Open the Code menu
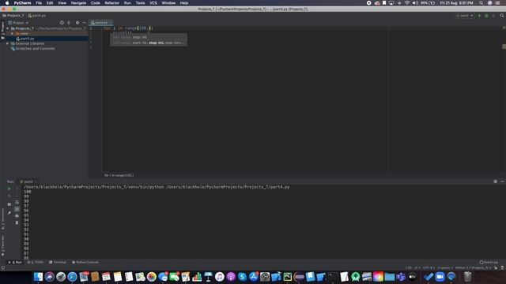The width and height of the screenshot is (506, 284). (95, 3)
